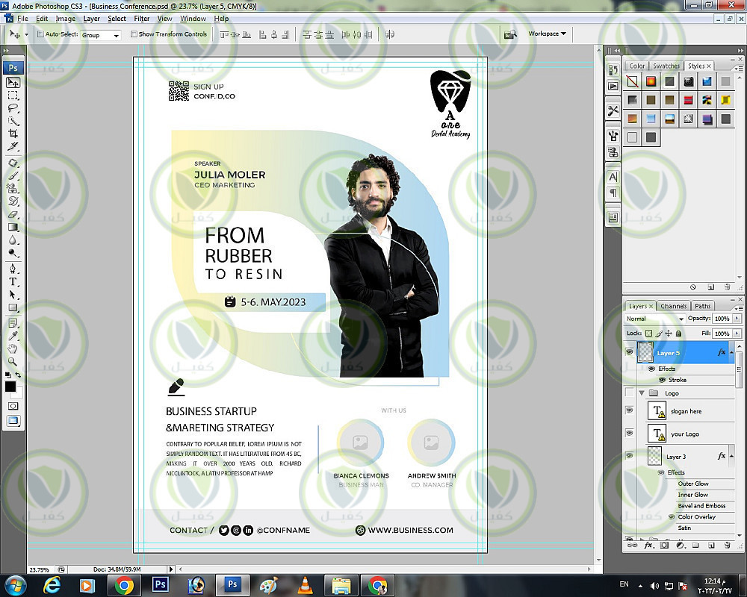Open the Workspace dropdown

(547, 34)
